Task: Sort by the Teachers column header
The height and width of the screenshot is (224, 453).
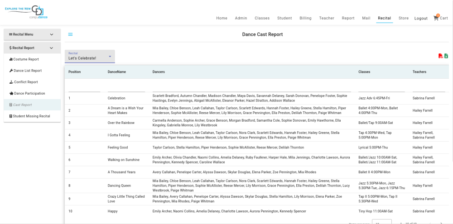Action: 419,72
